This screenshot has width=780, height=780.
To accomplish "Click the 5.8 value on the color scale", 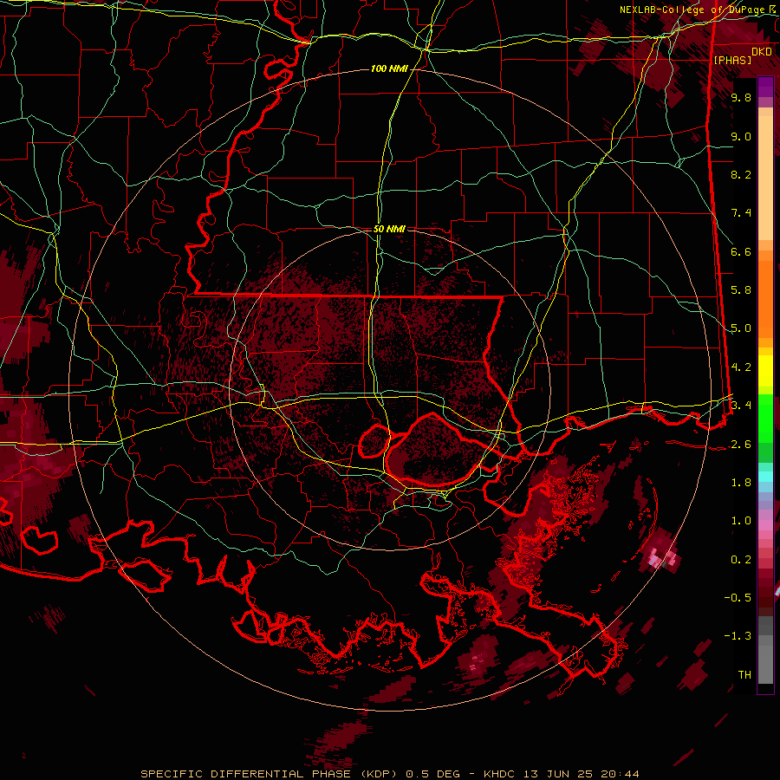I will point(741,290).
